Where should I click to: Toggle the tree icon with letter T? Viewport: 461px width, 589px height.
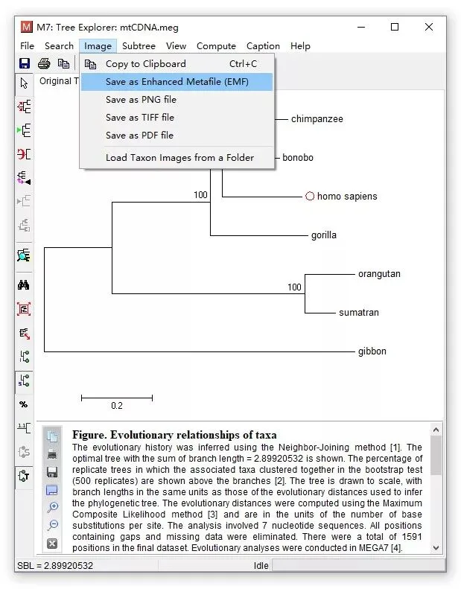click(24, 476)
